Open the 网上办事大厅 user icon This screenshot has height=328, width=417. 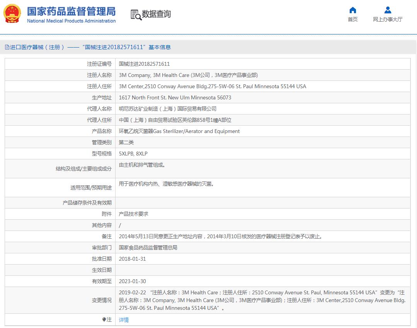[x=388, y=10]
